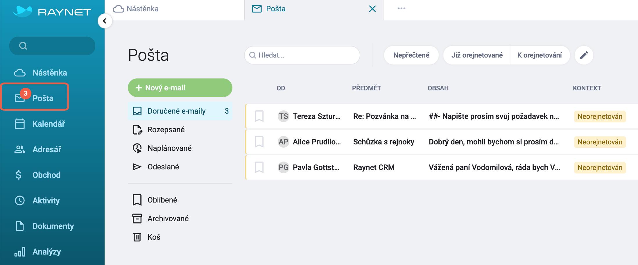The width and height of the screenshot is (638, 265).
Task: Select the Odeslané folder
Action: point(156,167)
